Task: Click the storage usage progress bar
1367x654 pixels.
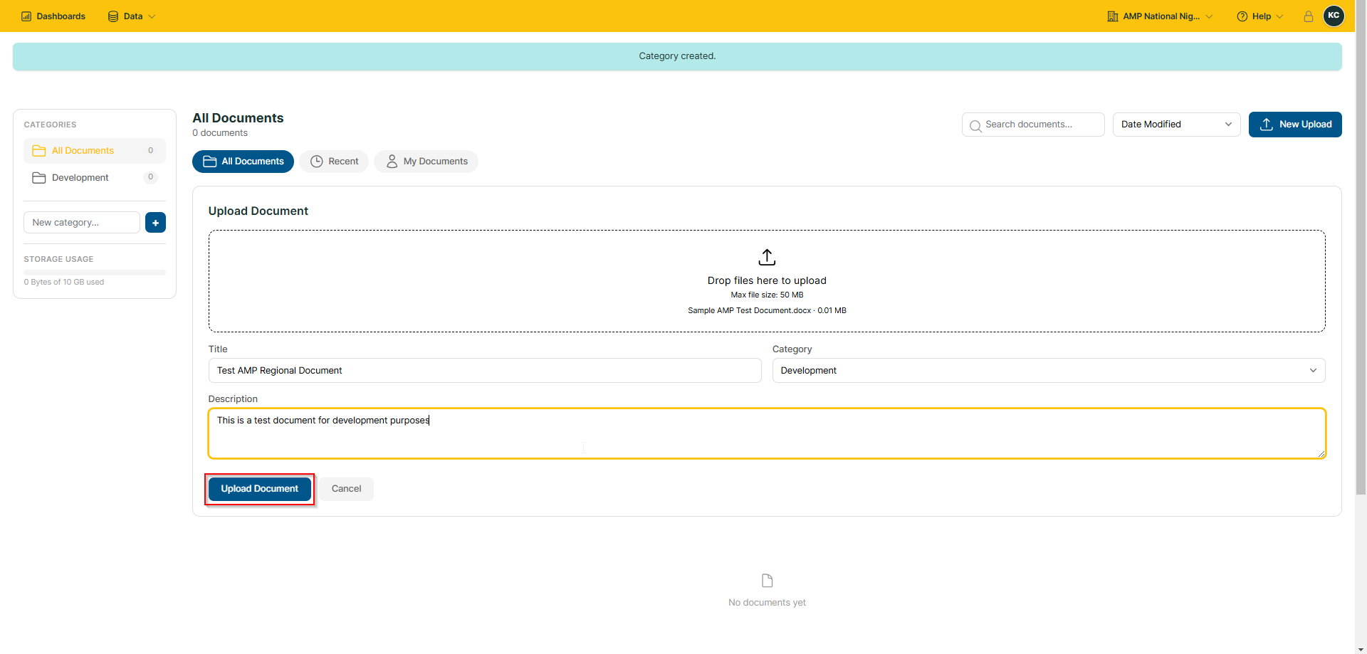Action: (x=95, y=273)
